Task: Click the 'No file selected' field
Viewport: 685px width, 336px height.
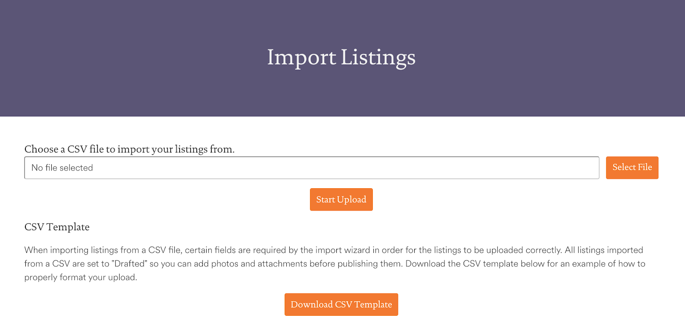Action: pos(311,168)
